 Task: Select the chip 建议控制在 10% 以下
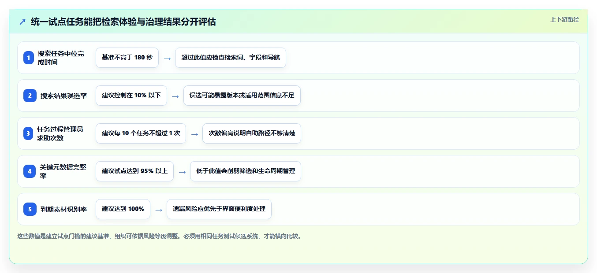131,96
